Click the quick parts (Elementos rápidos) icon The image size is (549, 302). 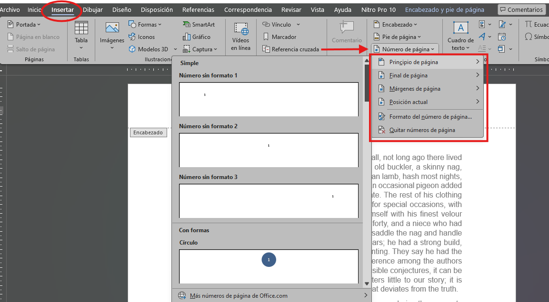(482, 24)
